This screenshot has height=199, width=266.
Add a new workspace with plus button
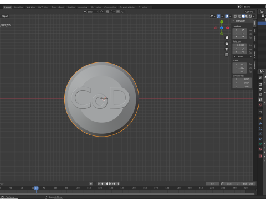[151, 7]
